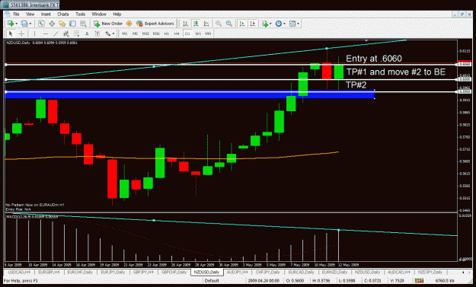Open the Tools menu
This screenshot has height=287, width=476.
(x=80, y=14)
